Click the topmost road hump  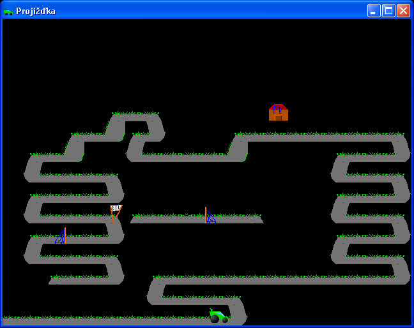coord(135,117)
